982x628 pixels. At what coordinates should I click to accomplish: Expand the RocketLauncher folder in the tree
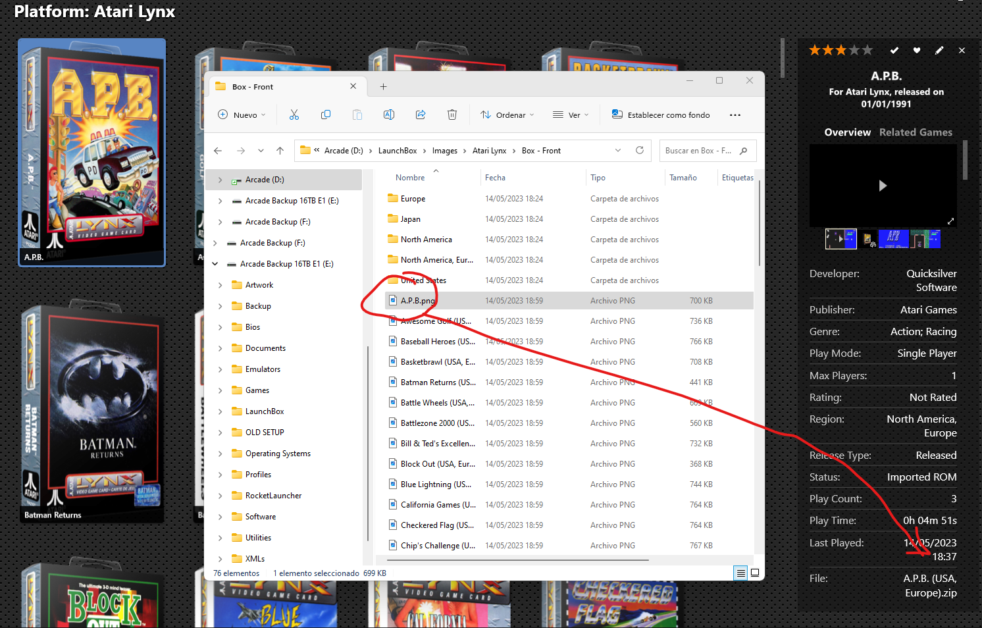click(x=220, y=496)
